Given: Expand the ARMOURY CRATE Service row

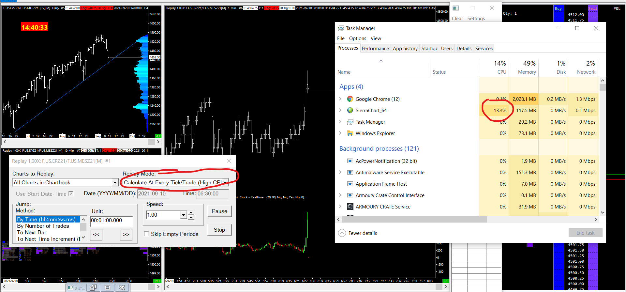Looking at the screenshot, I should pos(340,207).
